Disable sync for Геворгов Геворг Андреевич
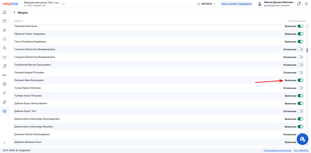Image resolution: width=311 pixels, height=153 pixels. pyautogui.click(x=300, y=34)
